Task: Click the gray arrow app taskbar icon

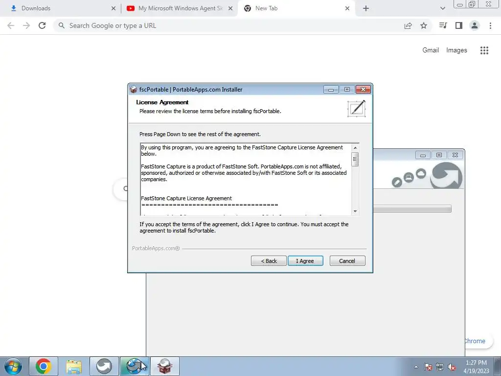Action: pos(104,366)
